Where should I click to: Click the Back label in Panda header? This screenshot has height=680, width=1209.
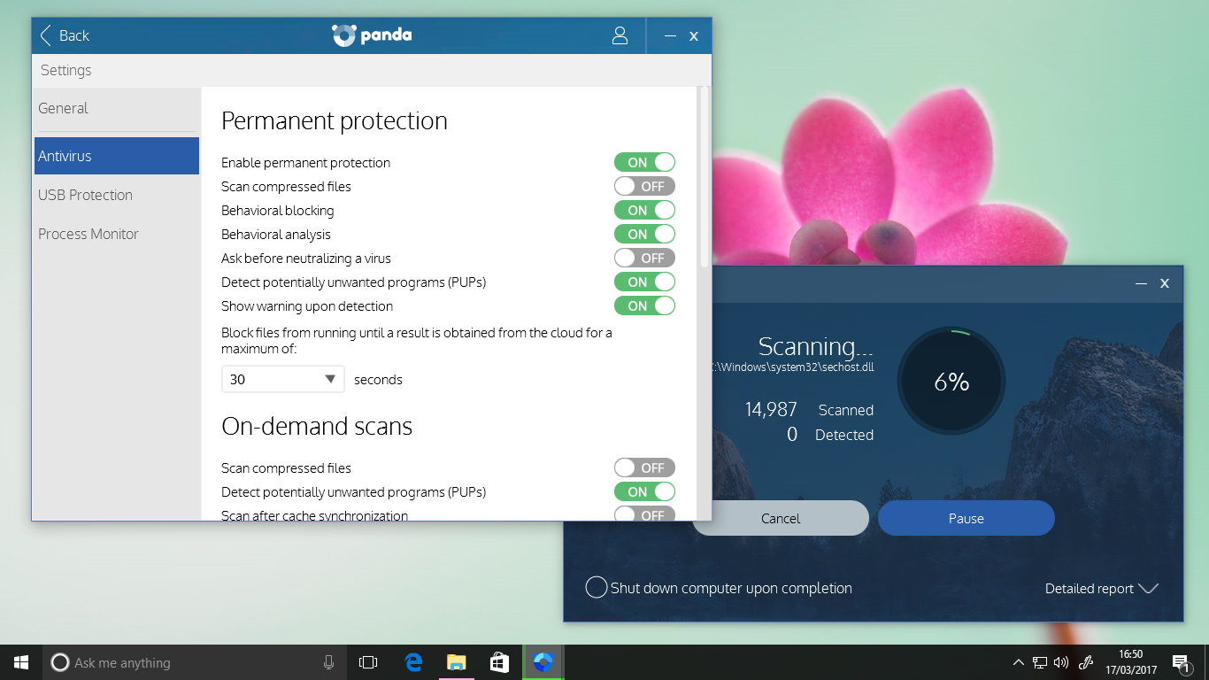[x=74, y=35]
